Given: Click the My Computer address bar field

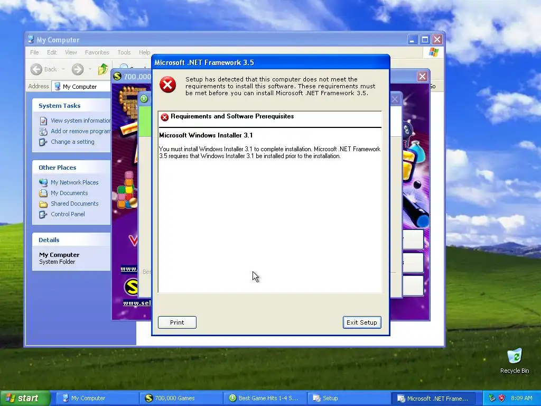Looking at the screenshot, I should (81, 86).
